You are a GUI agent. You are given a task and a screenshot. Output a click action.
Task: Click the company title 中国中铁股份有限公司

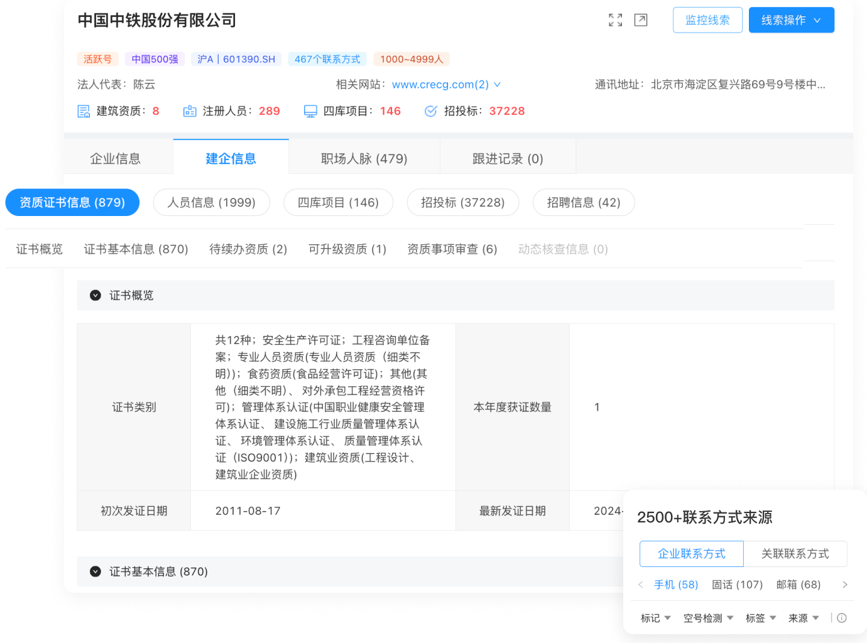tap(157, 20)
